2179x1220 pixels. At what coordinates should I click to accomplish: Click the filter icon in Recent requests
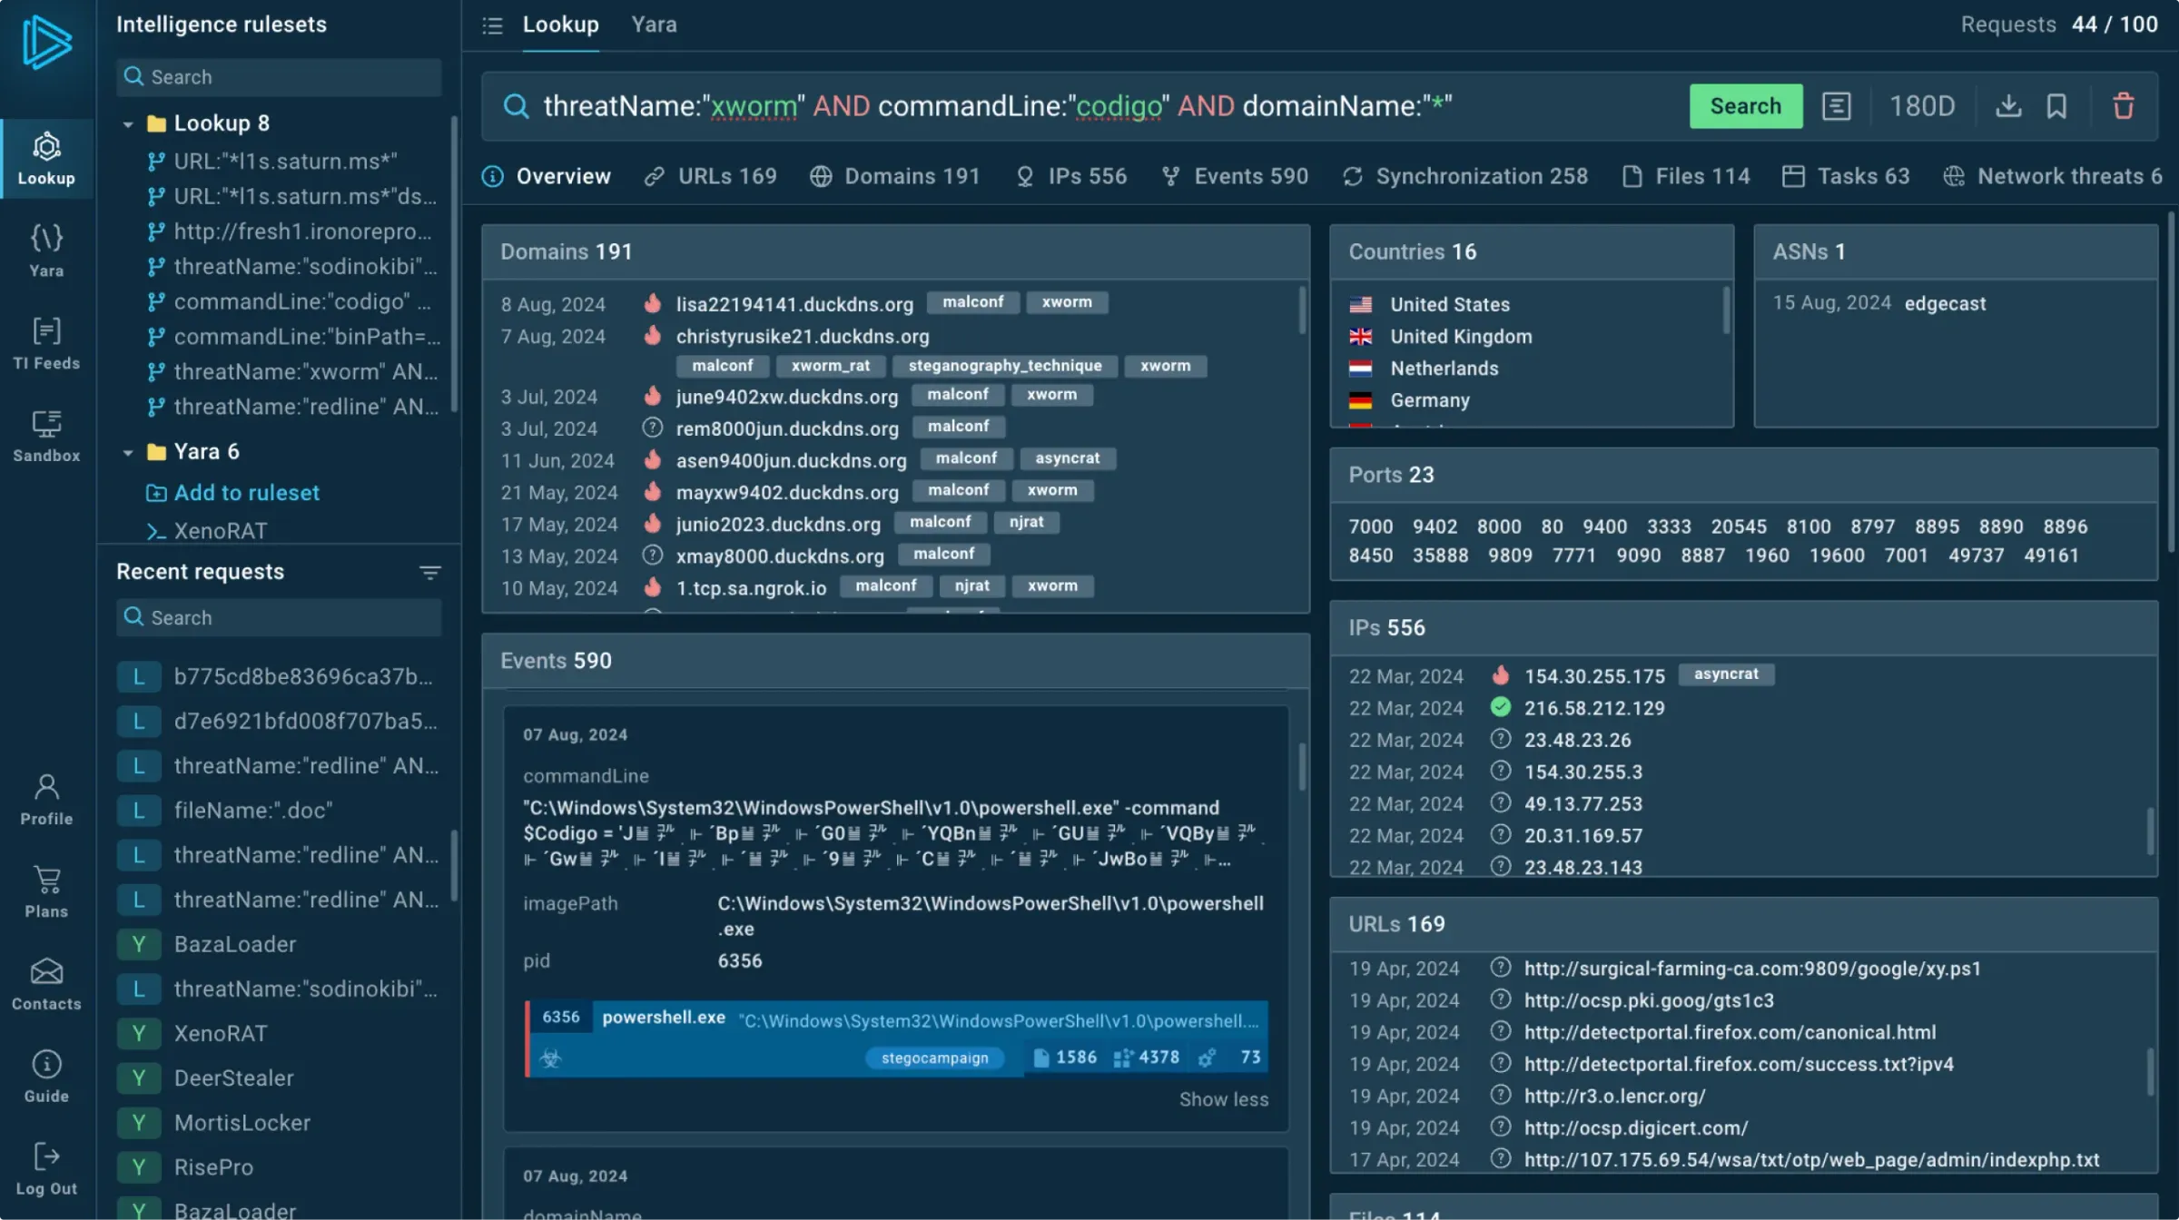click(x=429, y=572)
